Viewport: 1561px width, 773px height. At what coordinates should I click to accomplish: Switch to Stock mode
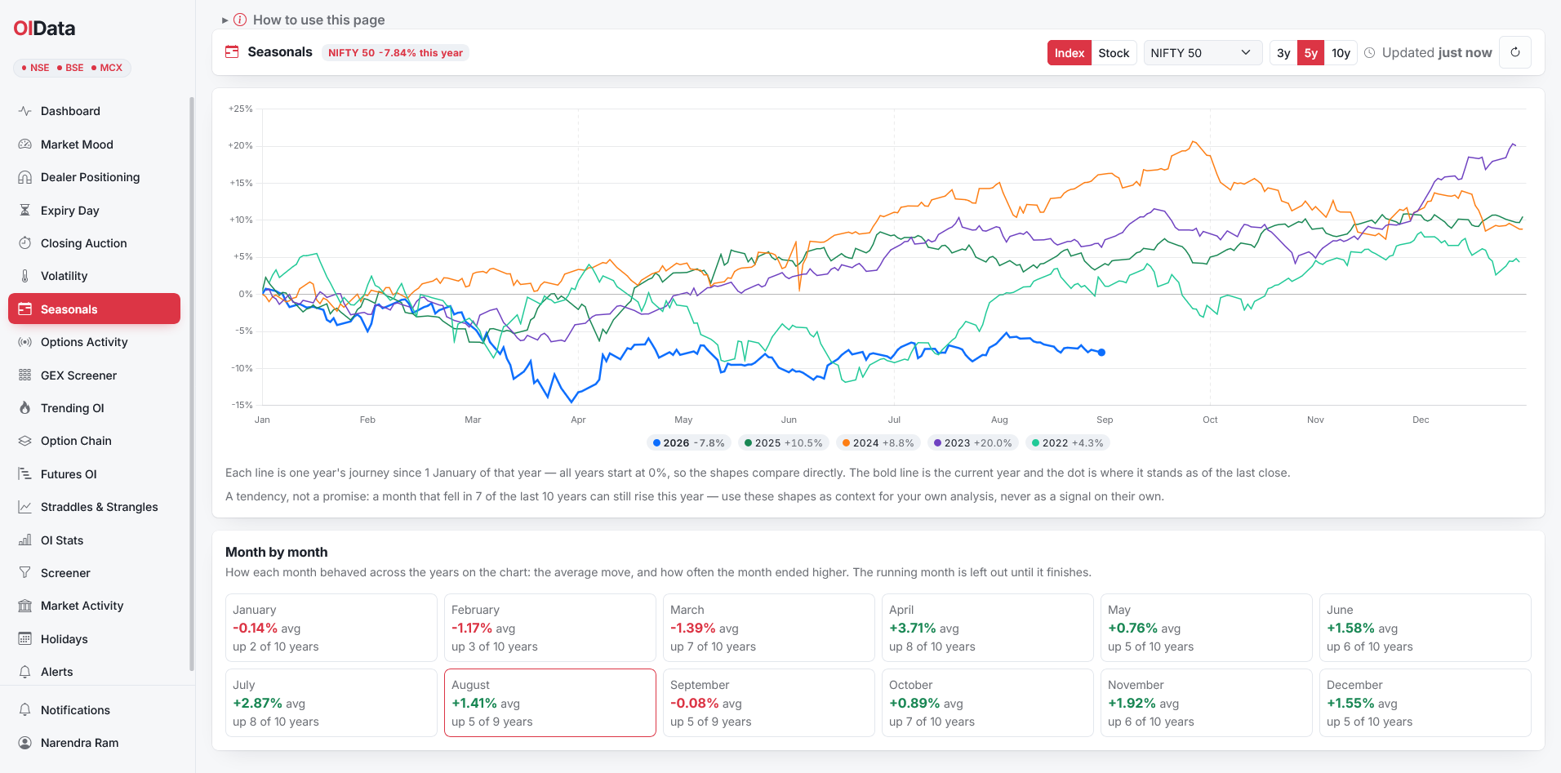coord(1114,53)
